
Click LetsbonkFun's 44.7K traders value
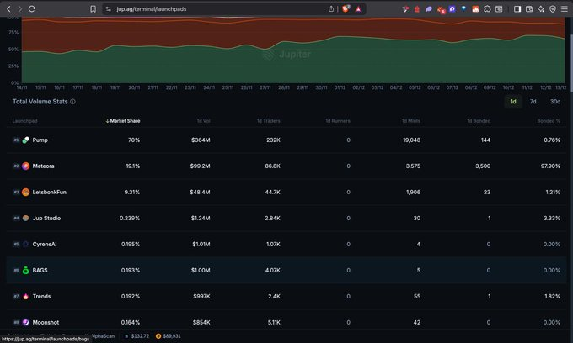(273, 192)
